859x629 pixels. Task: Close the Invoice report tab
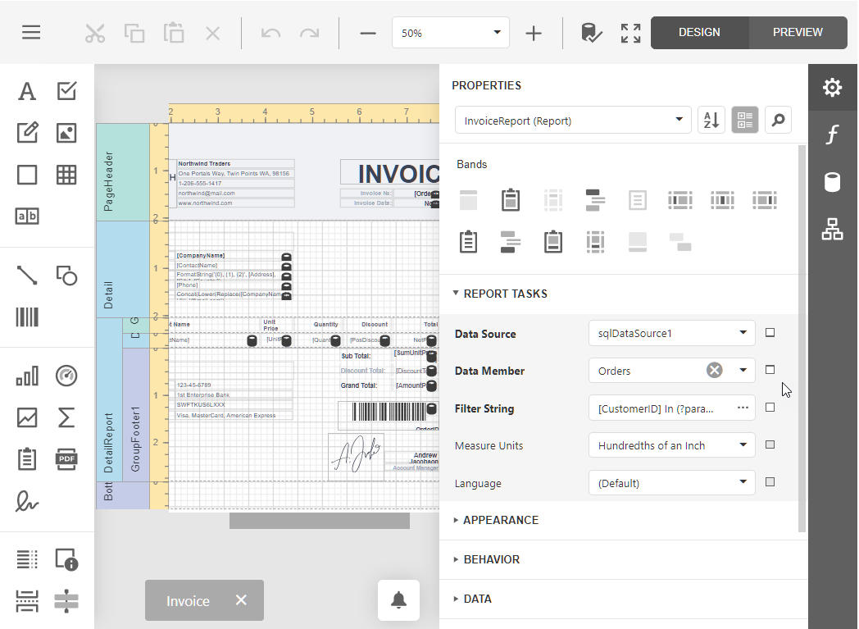pos(241,600)
